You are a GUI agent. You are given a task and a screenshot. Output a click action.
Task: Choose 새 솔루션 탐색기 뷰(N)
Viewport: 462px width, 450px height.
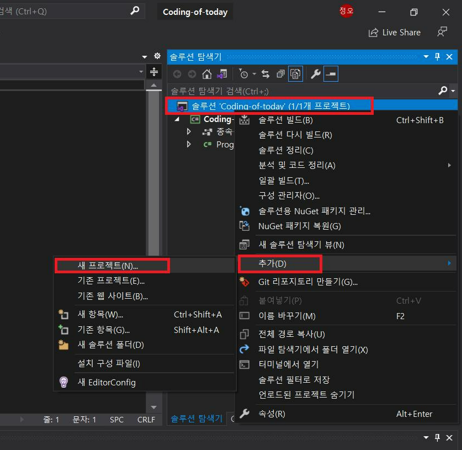point(347,245)
